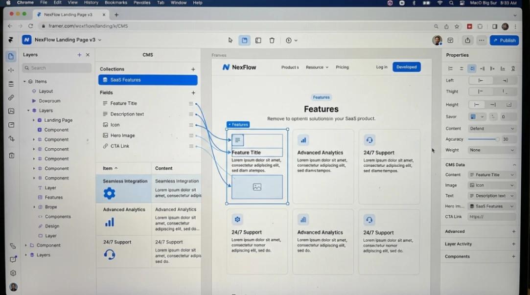530x295 pixels.
Task: Click the CTA Link https:// input field
Action: (492, 217)
